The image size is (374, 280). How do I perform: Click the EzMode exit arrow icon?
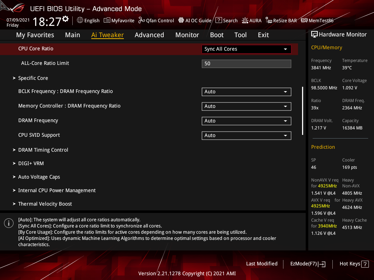pos(322,264)
